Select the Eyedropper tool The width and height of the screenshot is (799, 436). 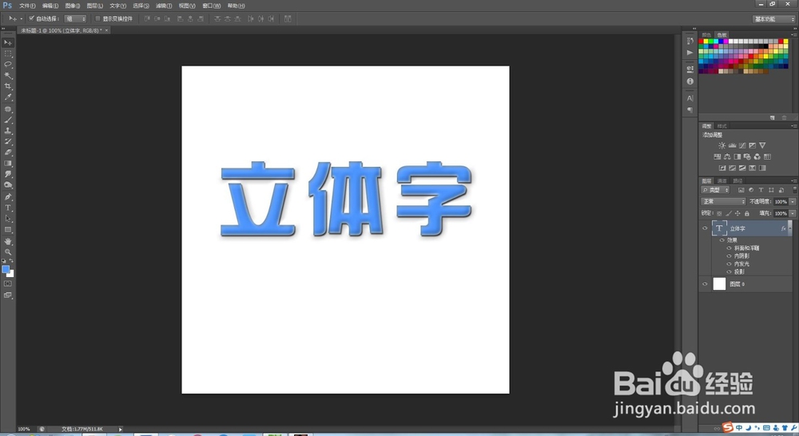[x=8, y=97]
